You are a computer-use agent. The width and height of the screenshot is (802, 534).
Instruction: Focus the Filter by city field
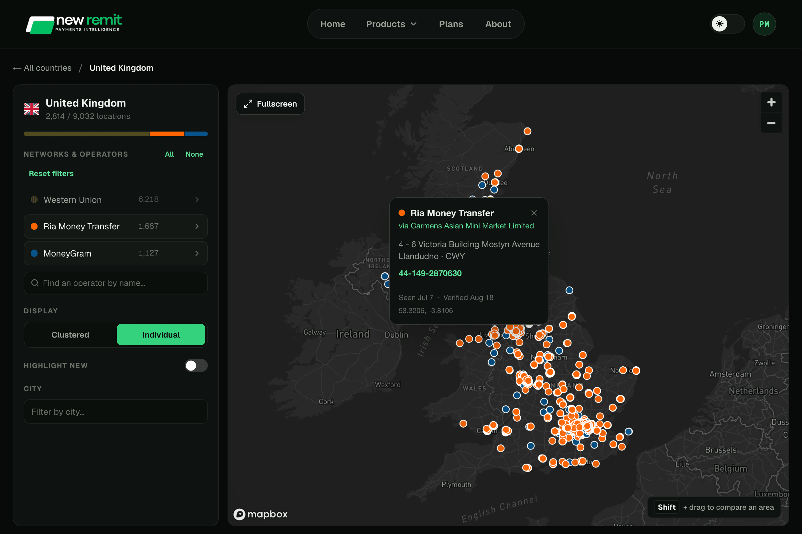115,412
